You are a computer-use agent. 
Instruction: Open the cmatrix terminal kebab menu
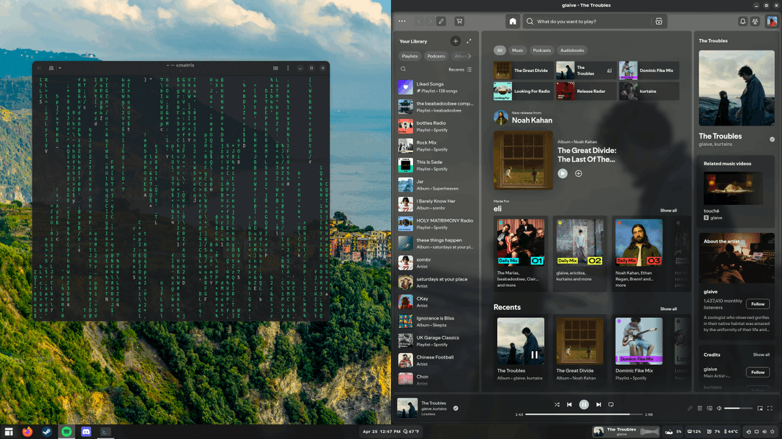[288, 68]
